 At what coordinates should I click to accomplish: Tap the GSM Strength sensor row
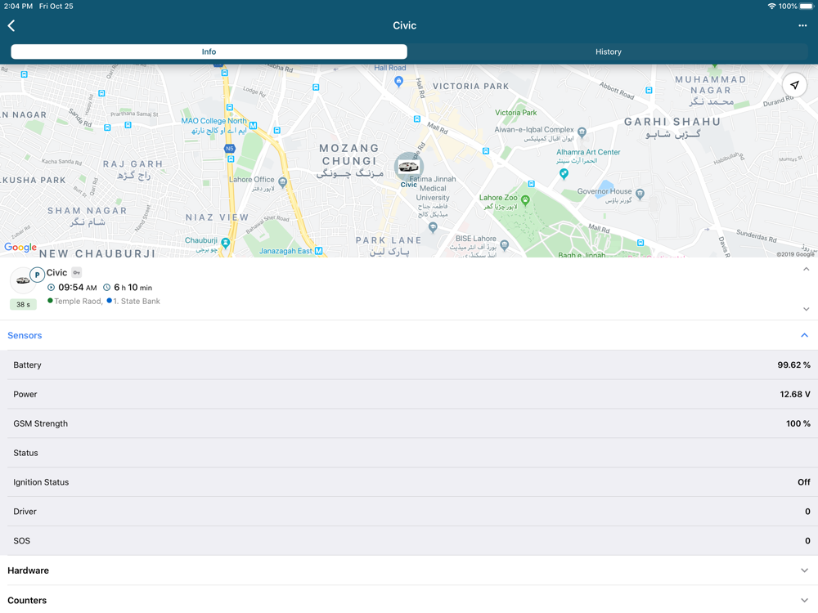pyautogui.click(x=409, y=423)
